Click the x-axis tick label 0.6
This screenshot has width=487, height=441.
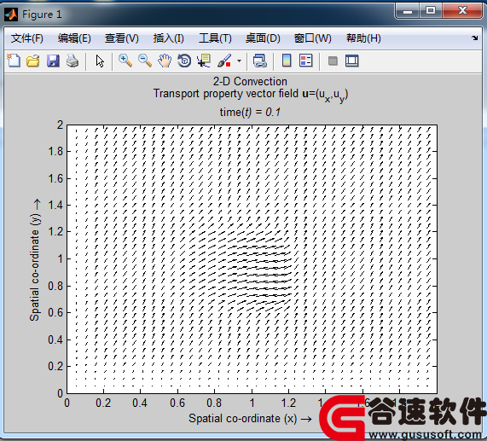click(x=177, y=403)
